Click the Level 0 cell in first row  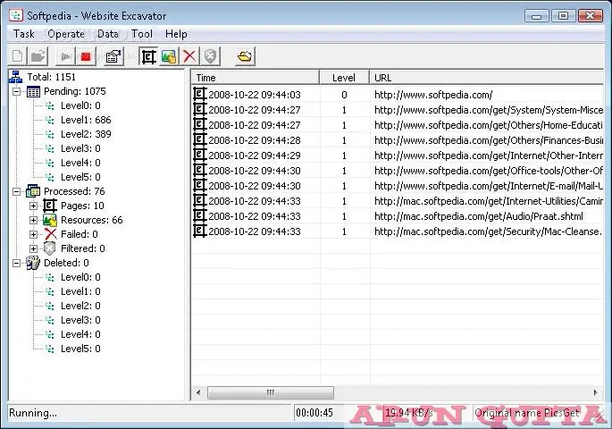coord(344,95)
